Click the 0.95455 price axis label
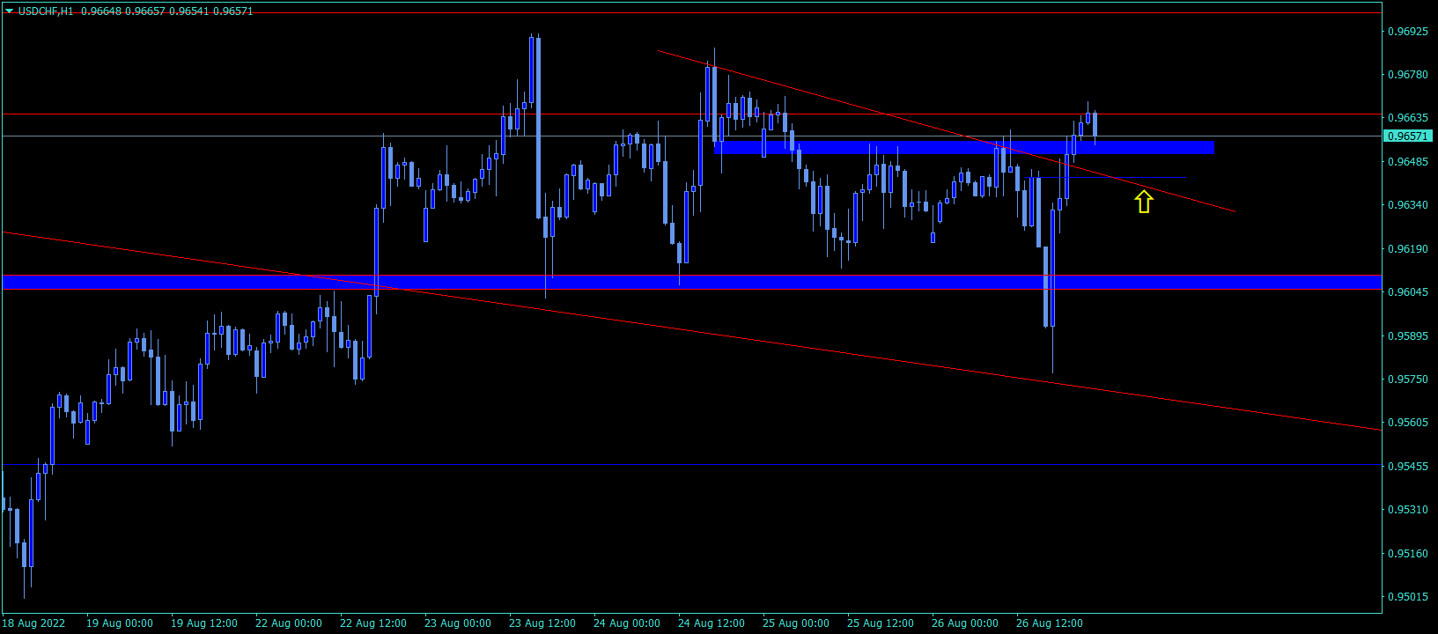 point(1407,467)
